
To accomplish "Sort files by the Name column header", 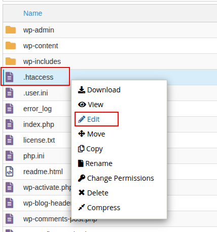I will click(33, 13).
